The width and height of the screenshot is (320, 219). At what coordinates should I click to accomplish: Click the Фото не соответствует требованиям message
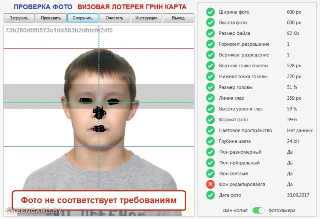click(98, 200)
